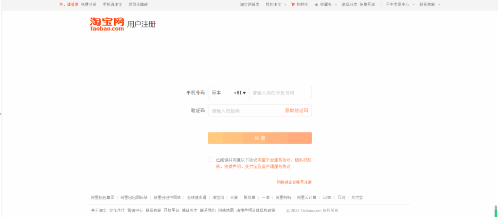Open 法律声明 link in agreement text
This screenshot has height=217, width=498.
click(x=232, y=167)
